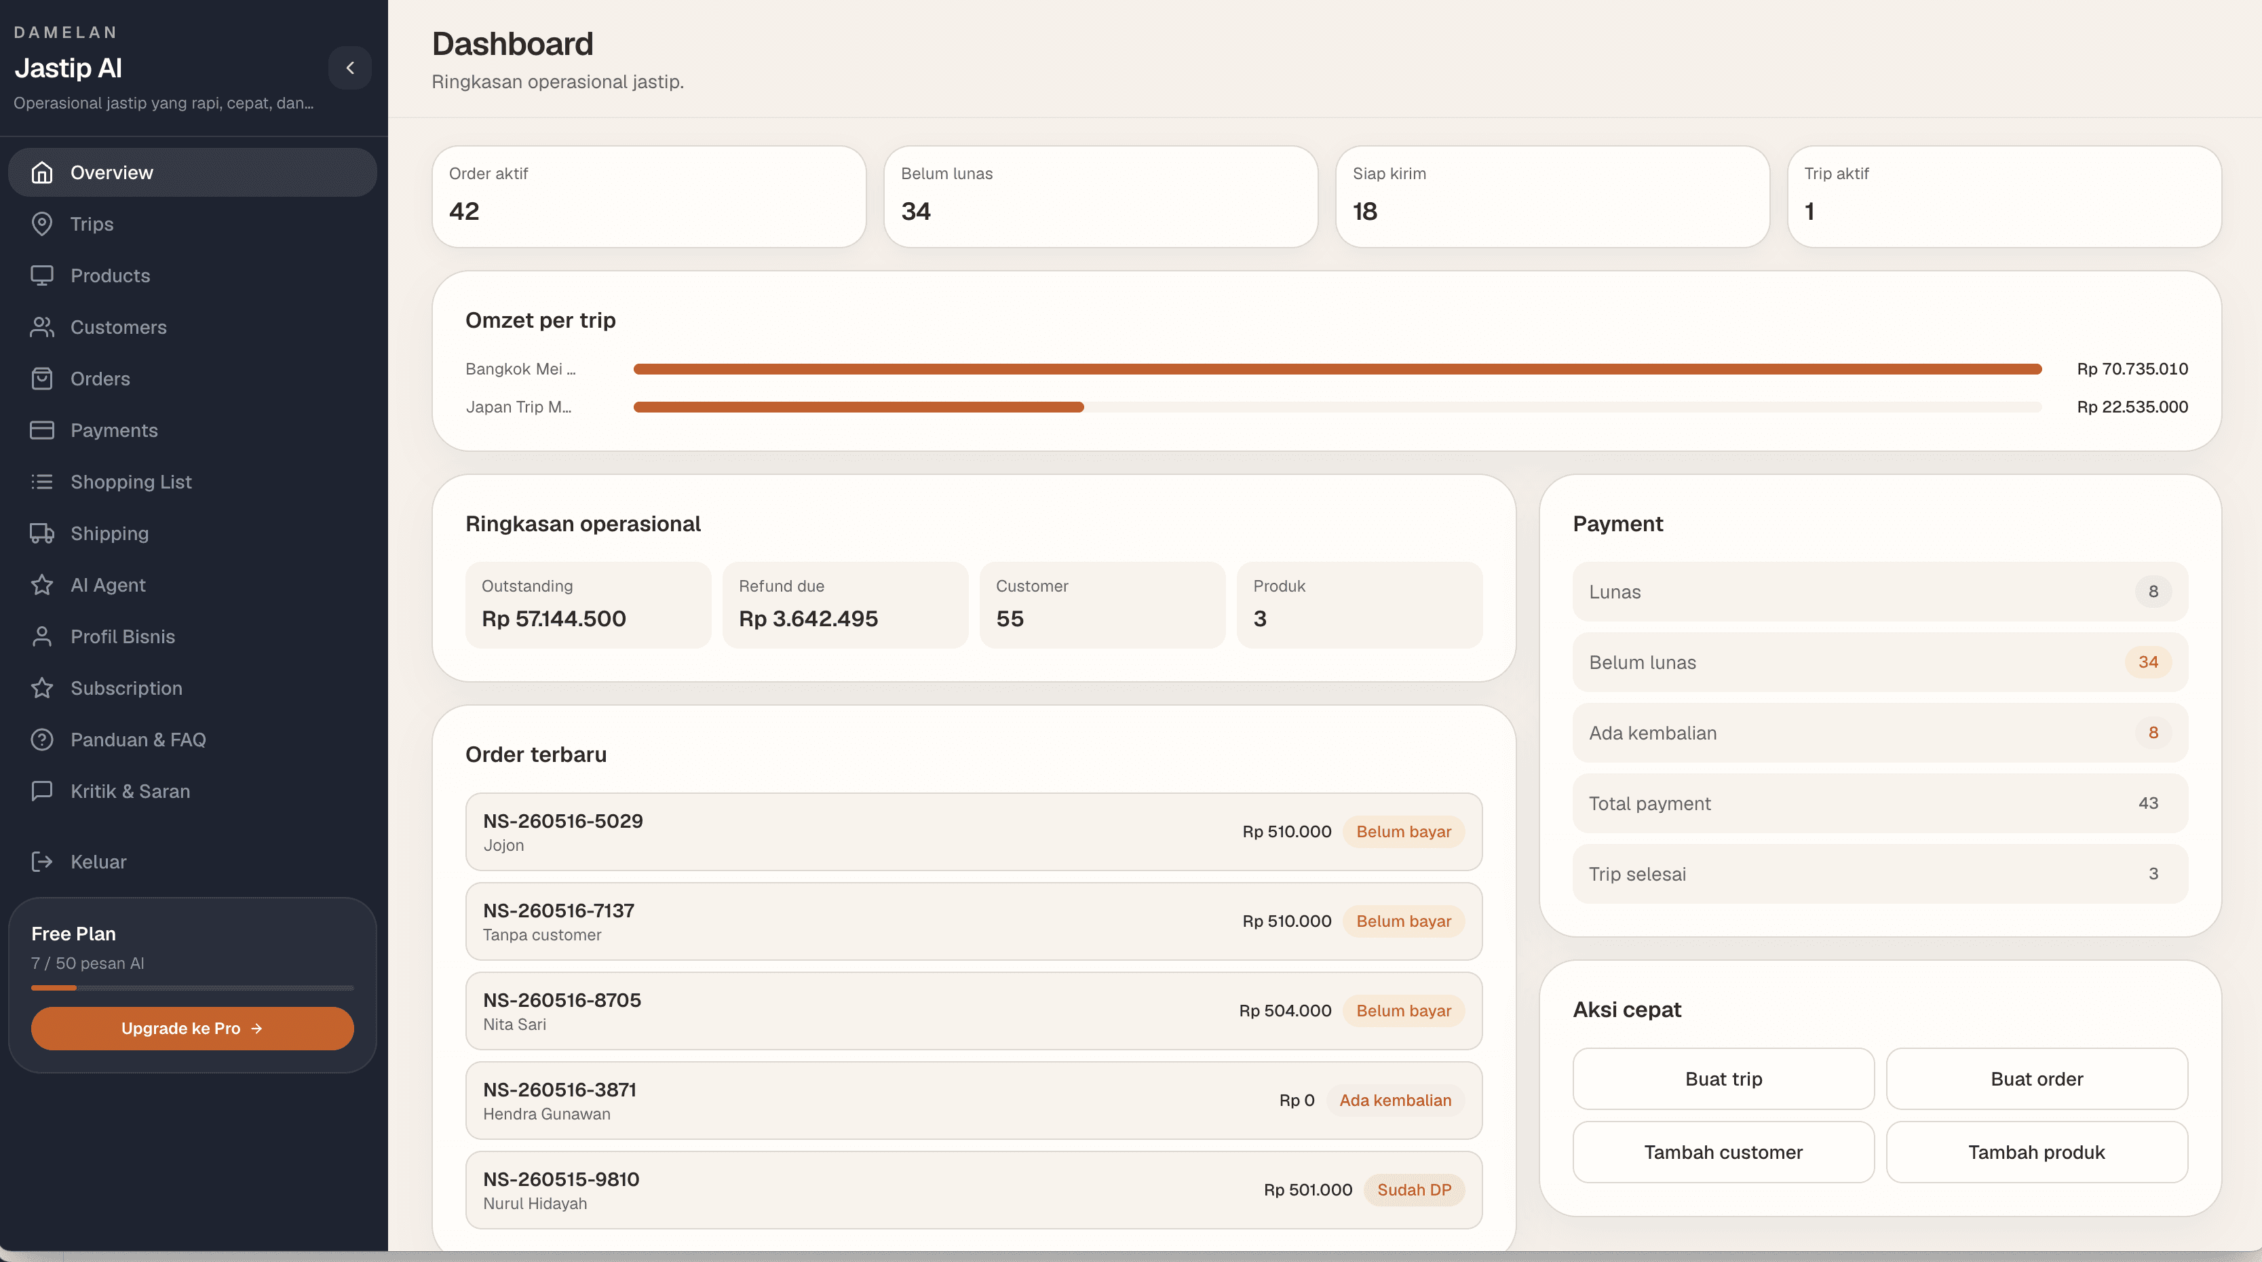Click the Buat order button
This screenshot has width=2262, height=1262.
coord(2036,1078)
